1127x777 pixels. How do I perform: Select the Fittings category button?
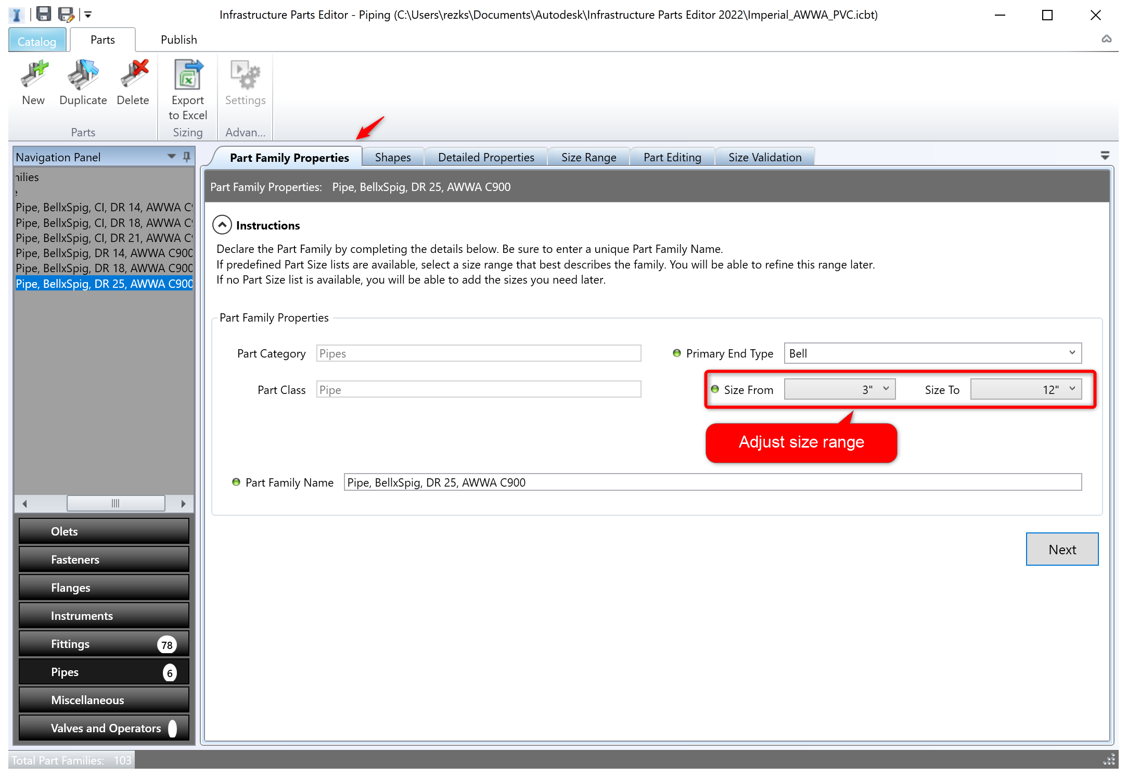[104, 644]
